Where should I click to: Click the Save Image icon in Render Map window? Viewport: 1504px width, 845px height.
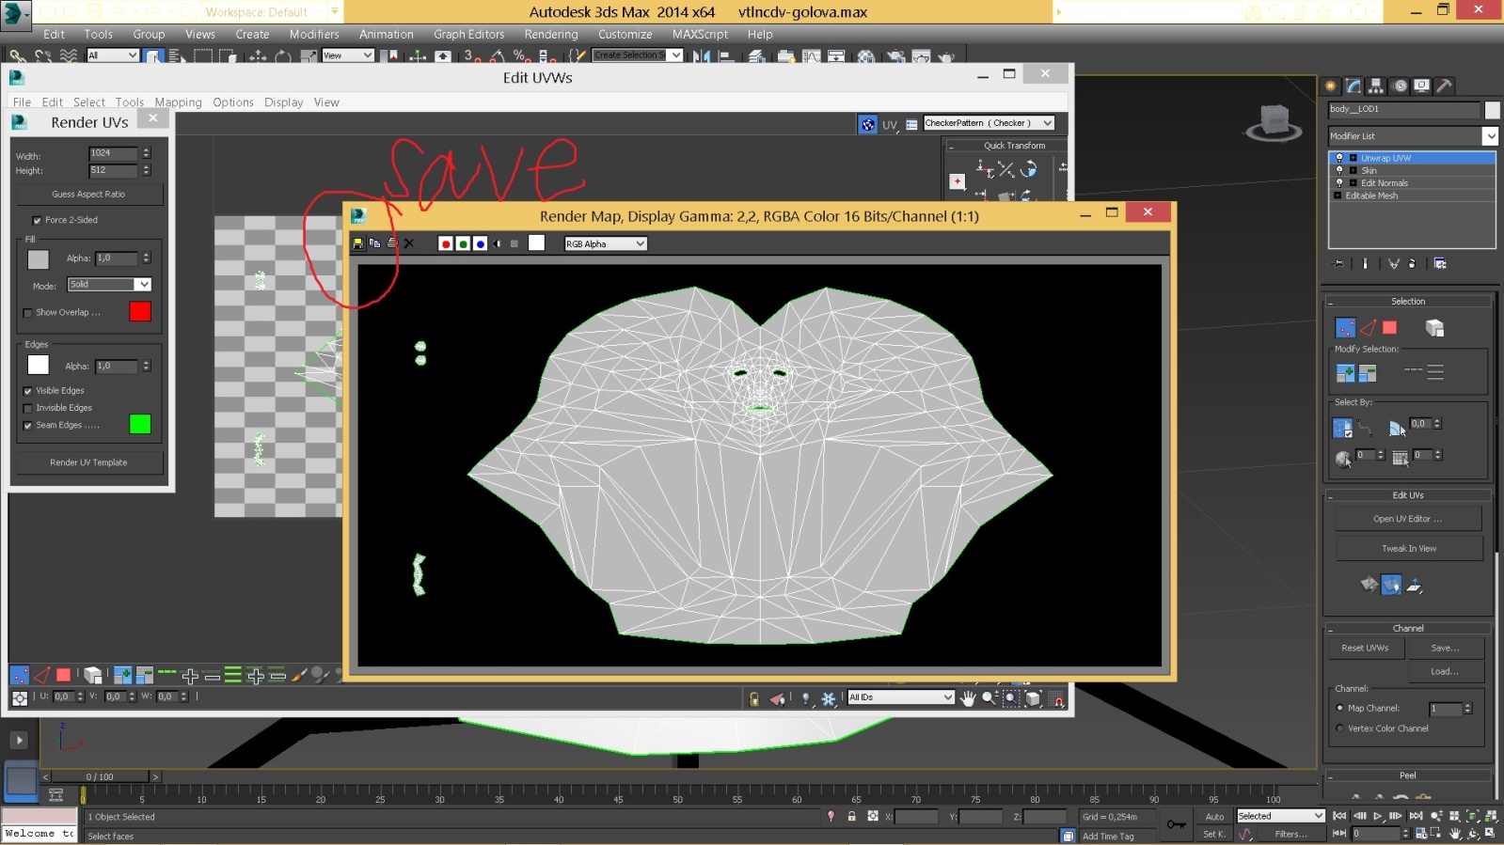click(357, 243)
